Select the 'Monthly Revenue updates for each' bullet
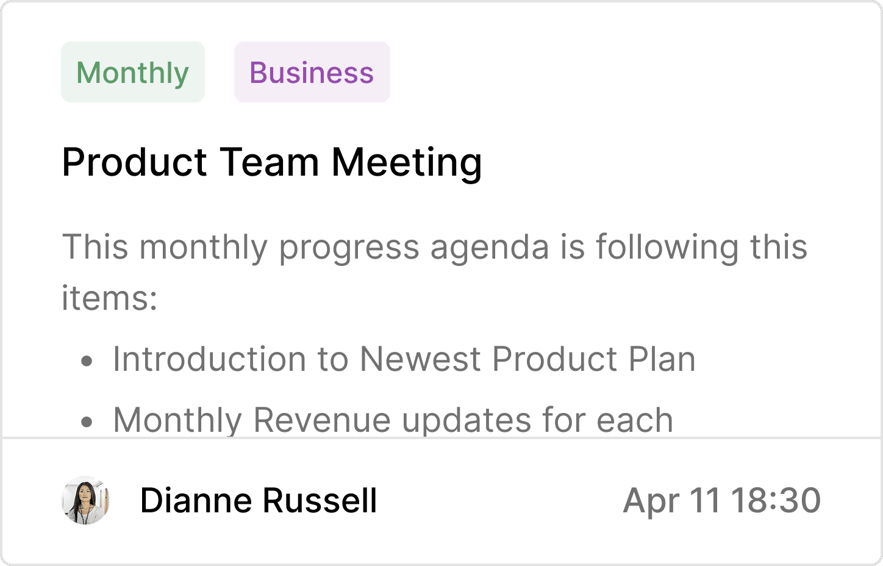The height and width of the screenshot is (566, 883). point(393,420)
